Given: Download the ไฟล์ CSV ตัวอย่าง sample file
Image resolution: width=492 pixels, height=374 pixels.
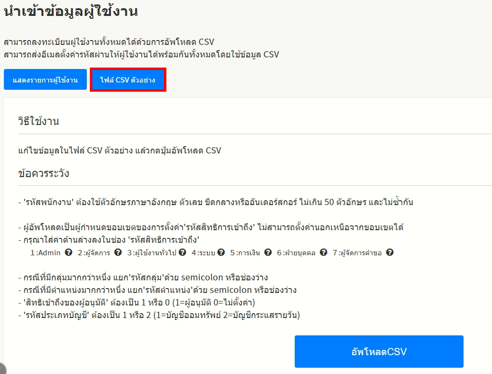Looking at the screenshot, I should [x=128, y=80].
